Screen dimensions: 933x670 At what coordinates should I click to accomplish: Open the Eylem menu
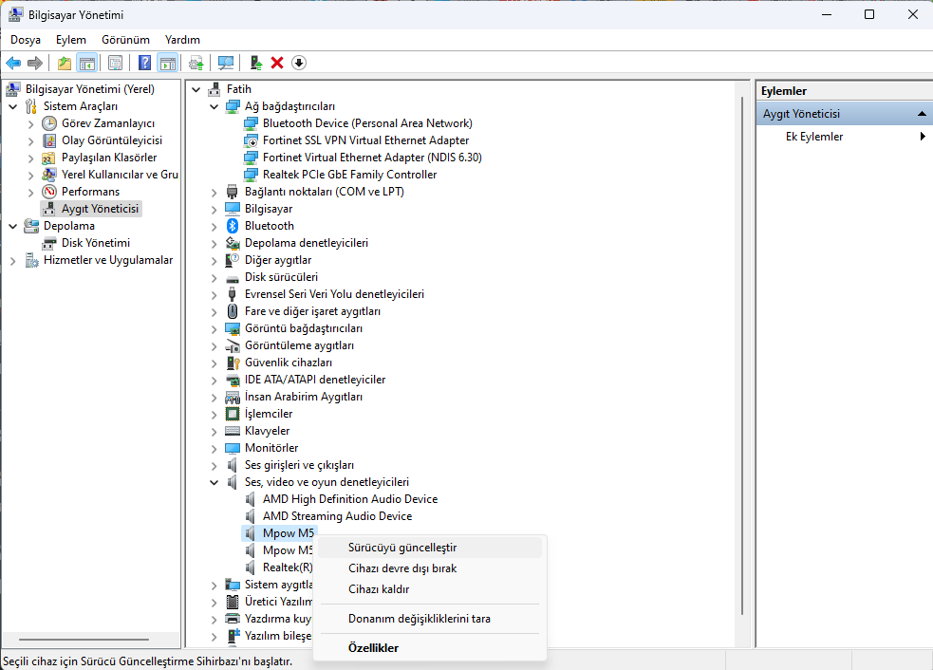(70, 40)
